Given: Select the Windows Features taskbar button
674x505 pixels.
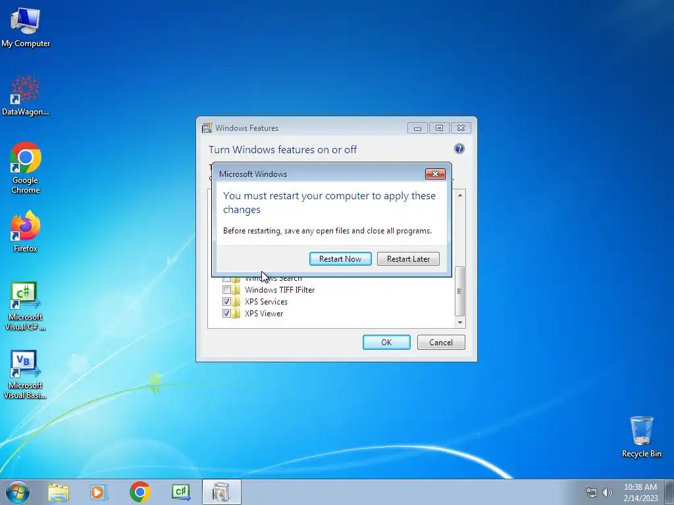Looking at the screenshot, I should coord(221,492).
